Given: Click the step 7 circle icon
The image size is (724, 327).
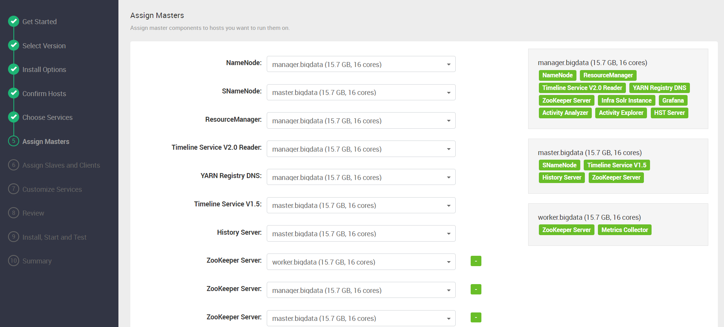Looking at the screenshot, I should [14, 189].
